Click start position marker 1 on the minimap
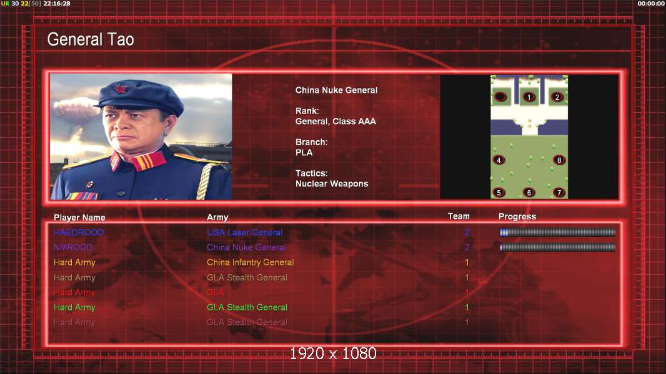 pyautogui.click(x=529, y=97)
